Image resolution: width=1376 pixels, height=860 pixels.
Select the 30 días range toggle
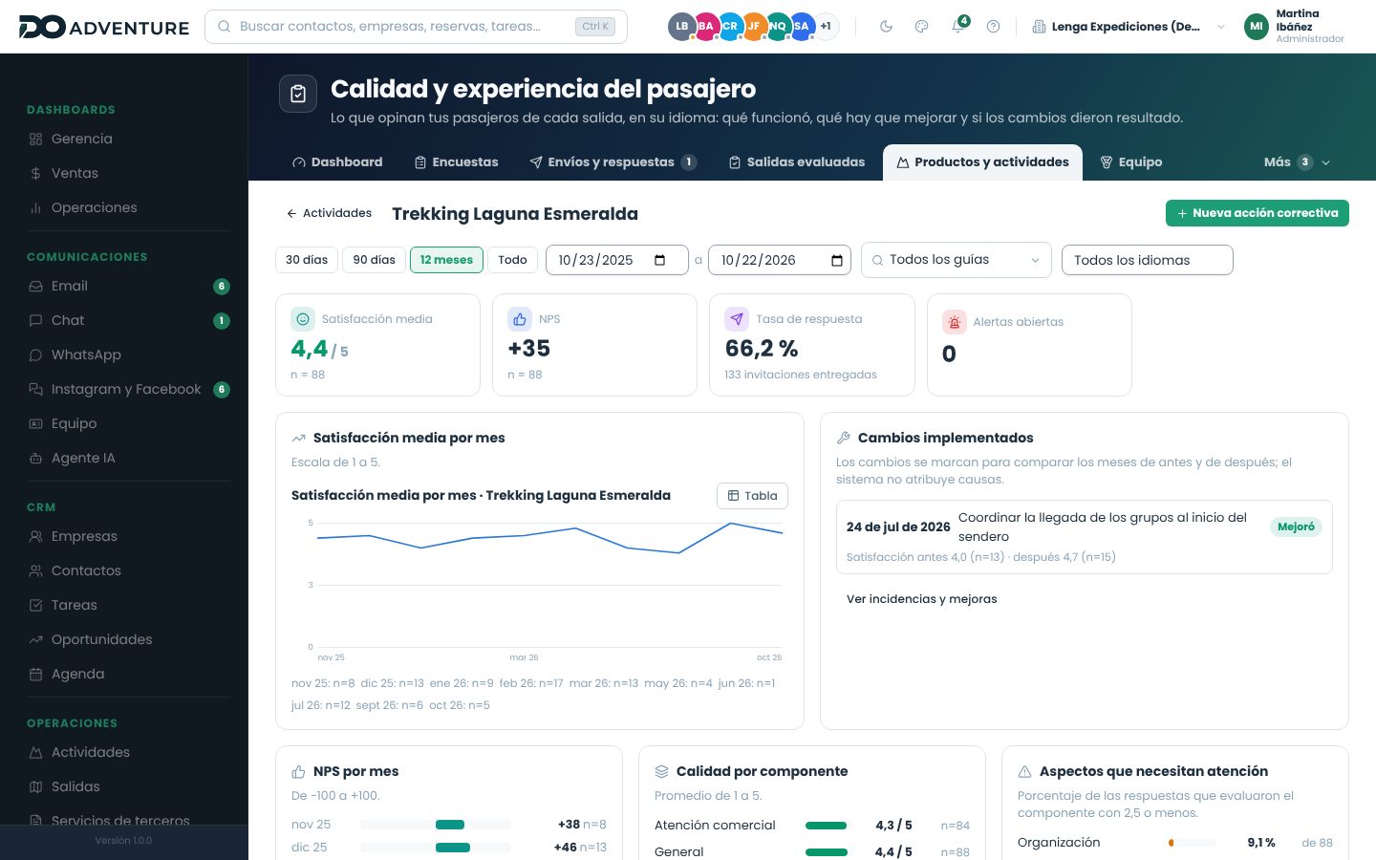tap(307, 260)
